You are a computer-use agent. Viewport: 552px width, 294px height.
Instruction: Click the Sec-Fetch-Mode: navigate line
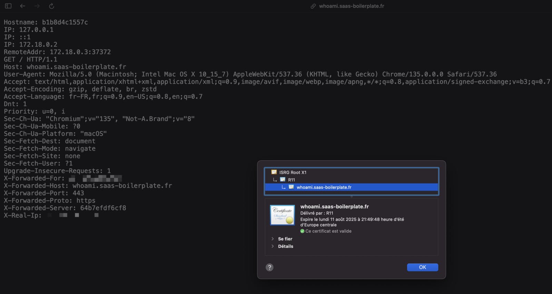50,149
